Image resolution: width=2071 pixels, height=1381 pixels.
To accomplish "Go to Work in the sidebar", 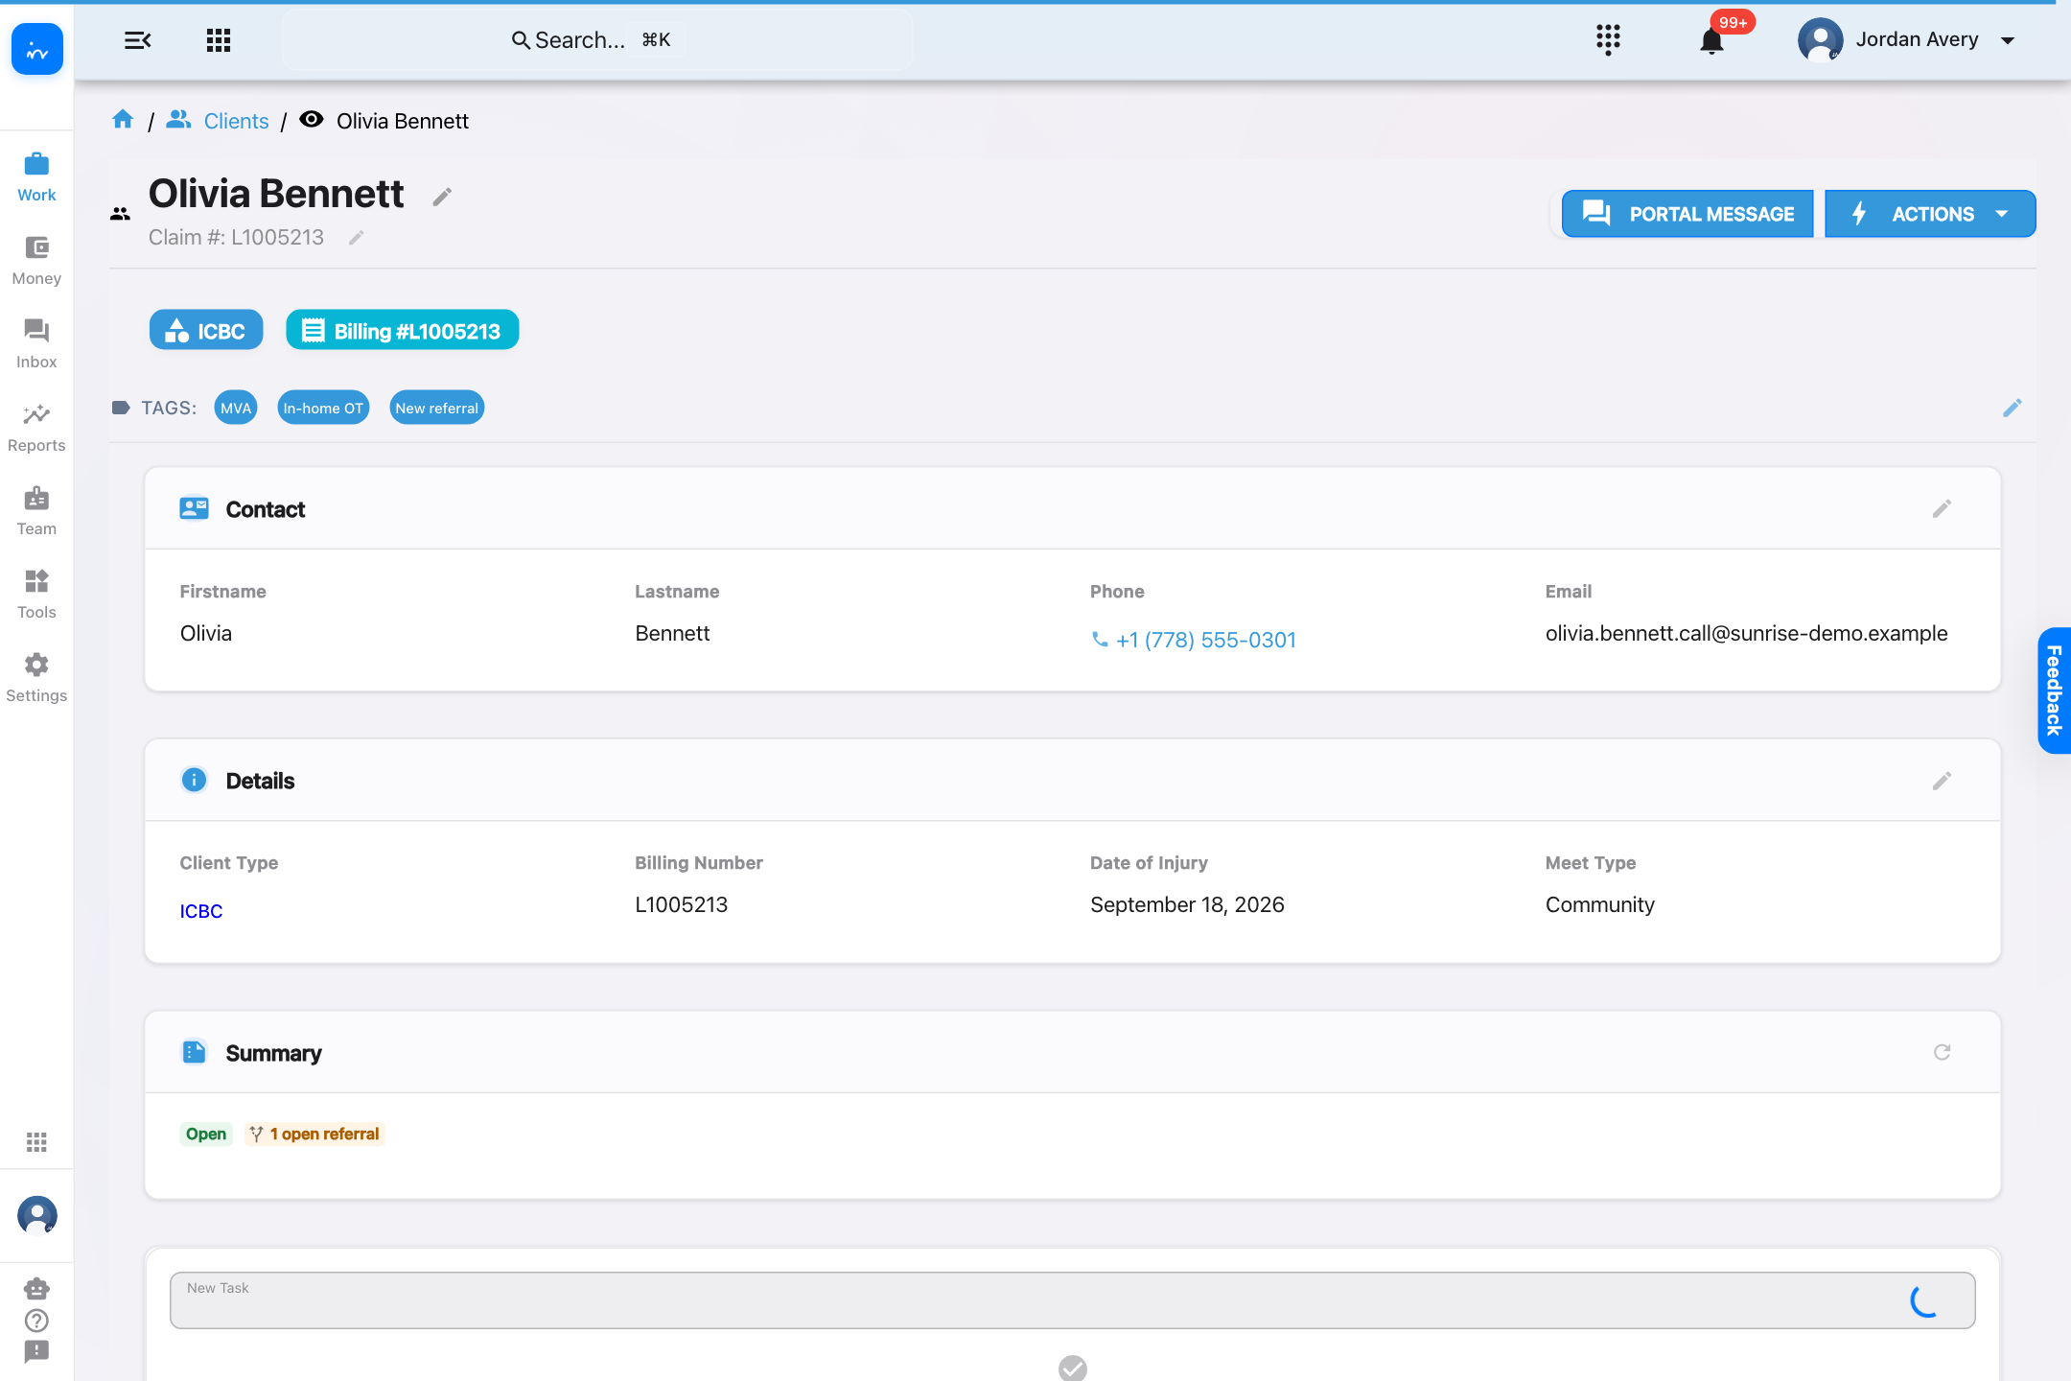I will click(x=36, y=177).
